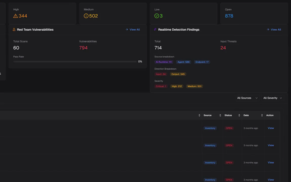Click the realtime Total value 714

[x=158, y=48]
